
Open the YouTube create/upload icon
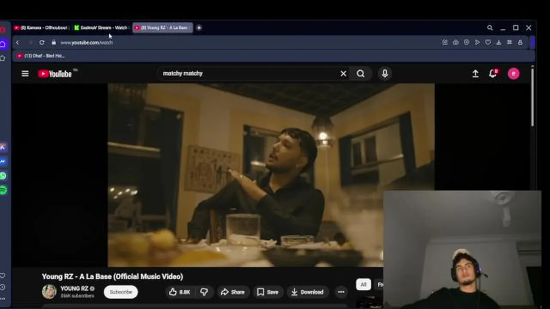475,74
